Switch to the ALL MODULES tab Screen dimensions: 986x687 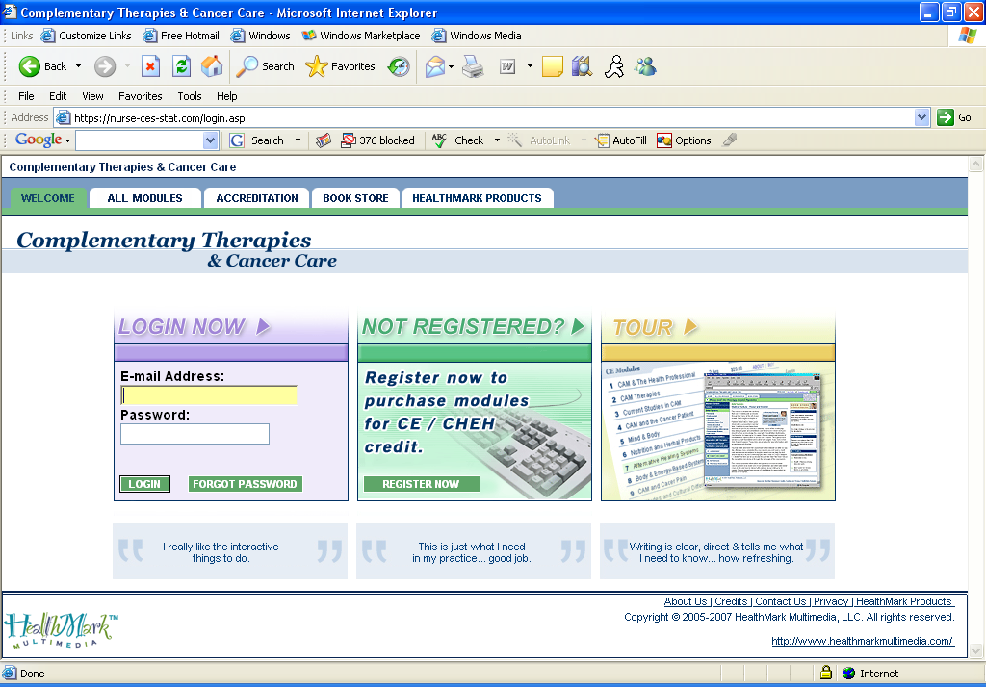pos(144,198)
